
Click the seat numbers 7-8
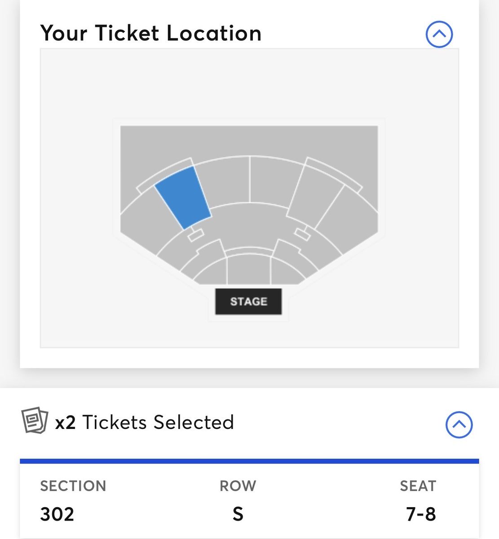[x=421, y=514]
